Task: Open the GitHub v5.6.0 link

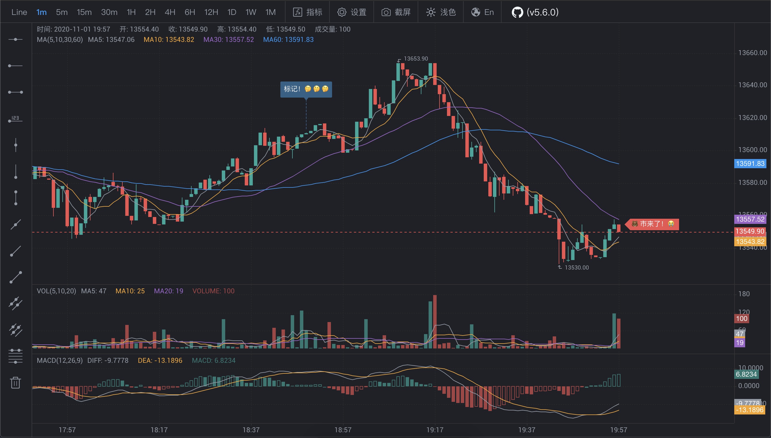Action: coord(535,12)
